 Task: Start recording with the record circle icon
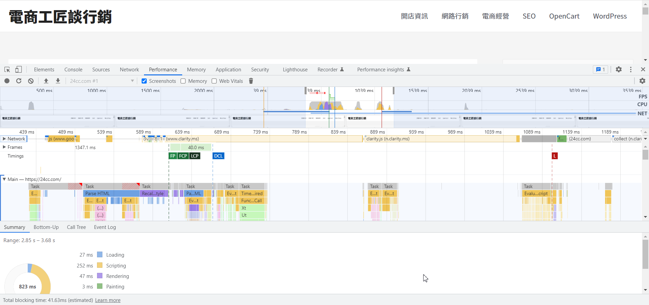[x=7, y=81]
